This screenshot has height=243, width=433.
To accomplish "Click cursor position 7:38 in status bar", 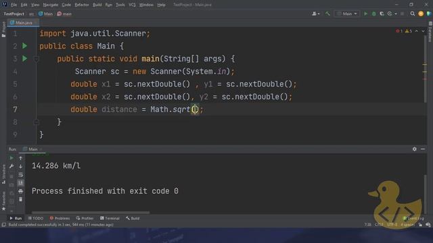I will 367,225.
